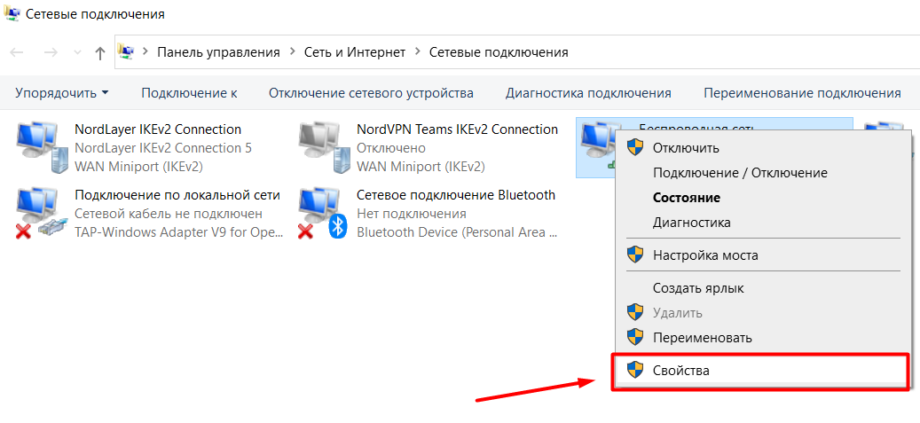Select the Bluetooth network connection icon
Image resolution: width=920 pixels, height=423 pixels.
pos(323,214)
